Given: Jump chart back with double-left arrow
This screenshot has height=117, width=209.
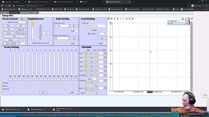Looking at the screenshot, I should (118, 19).
